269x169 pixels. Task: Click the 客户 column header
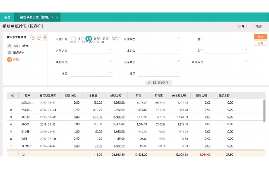pyautogui.click(x=27, y=96)
